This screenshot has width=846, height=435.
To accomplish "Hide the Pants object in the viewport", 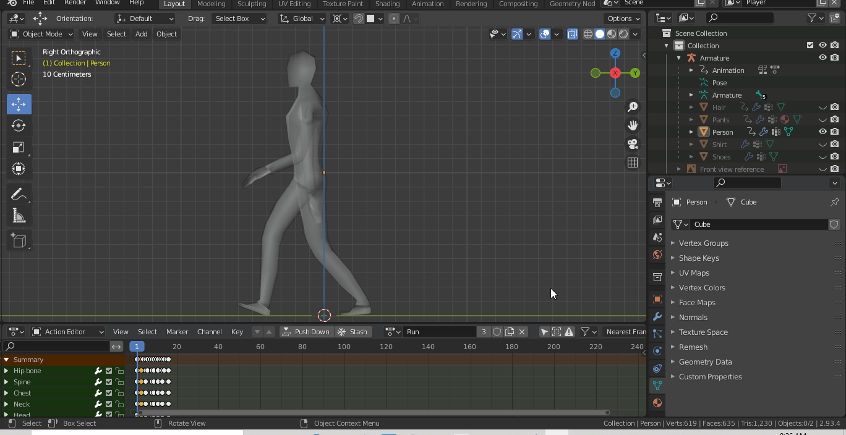I will tap(822, 119).
